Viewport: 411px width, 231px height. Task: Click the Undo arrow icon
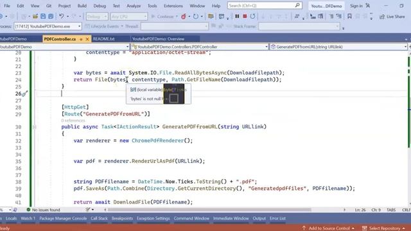click(62, 17)
